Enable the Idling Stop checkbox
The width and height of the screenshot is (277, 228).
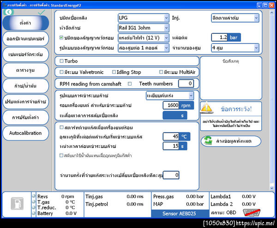tap(114, 72)
